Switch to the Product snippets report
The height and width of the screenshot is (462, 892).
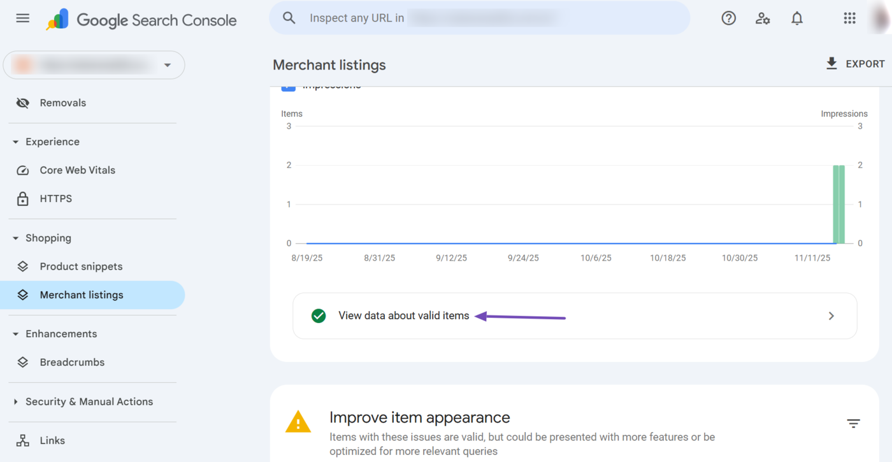pyautogui.click(x=82, y=266)
